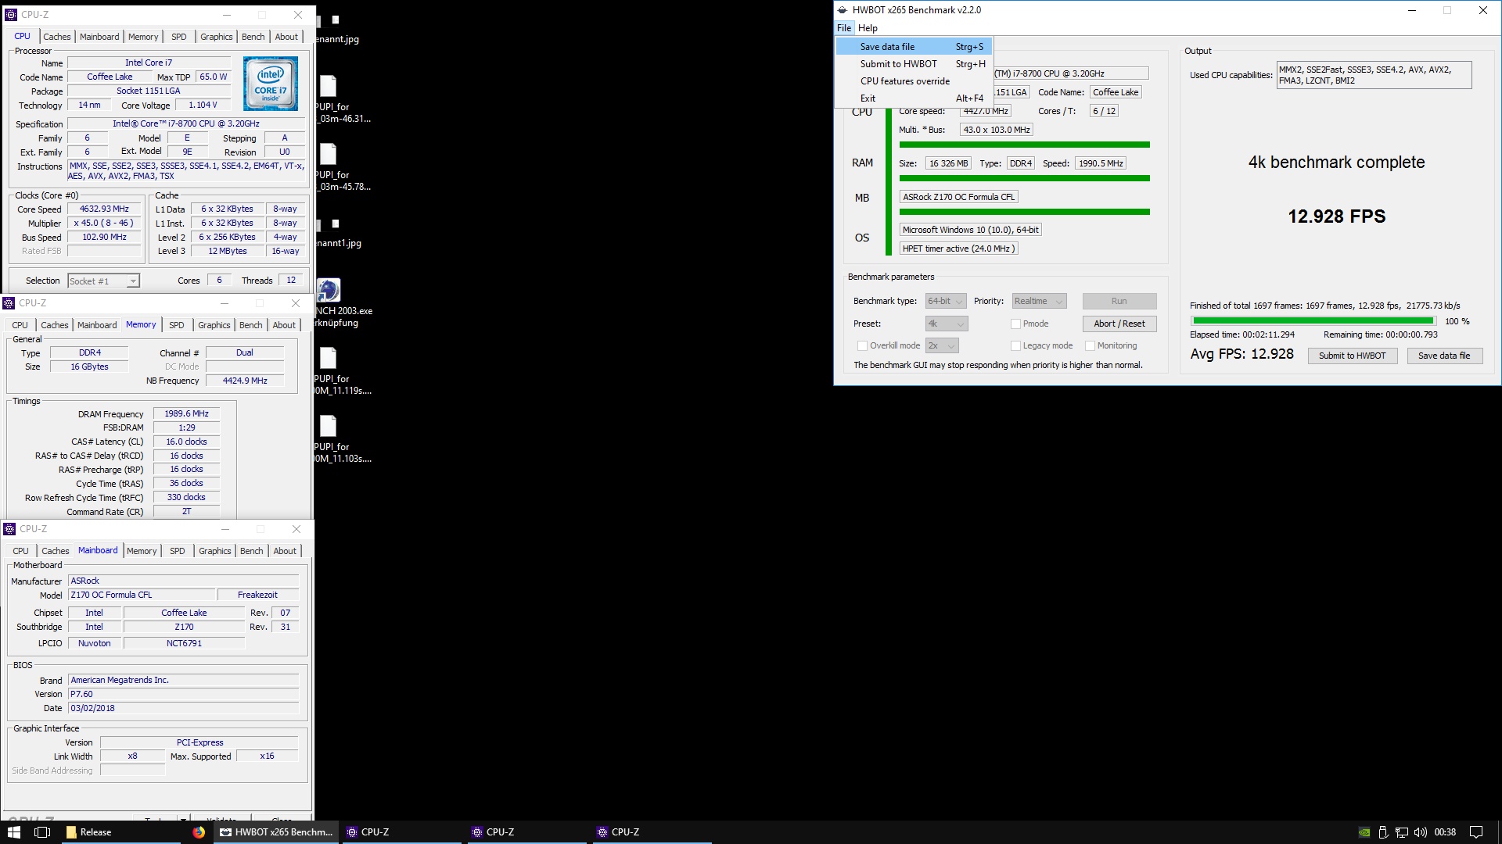Screen dimensions: 1502x844
Task: Open NVIDIA tray icon
Action: [1364, 832]
